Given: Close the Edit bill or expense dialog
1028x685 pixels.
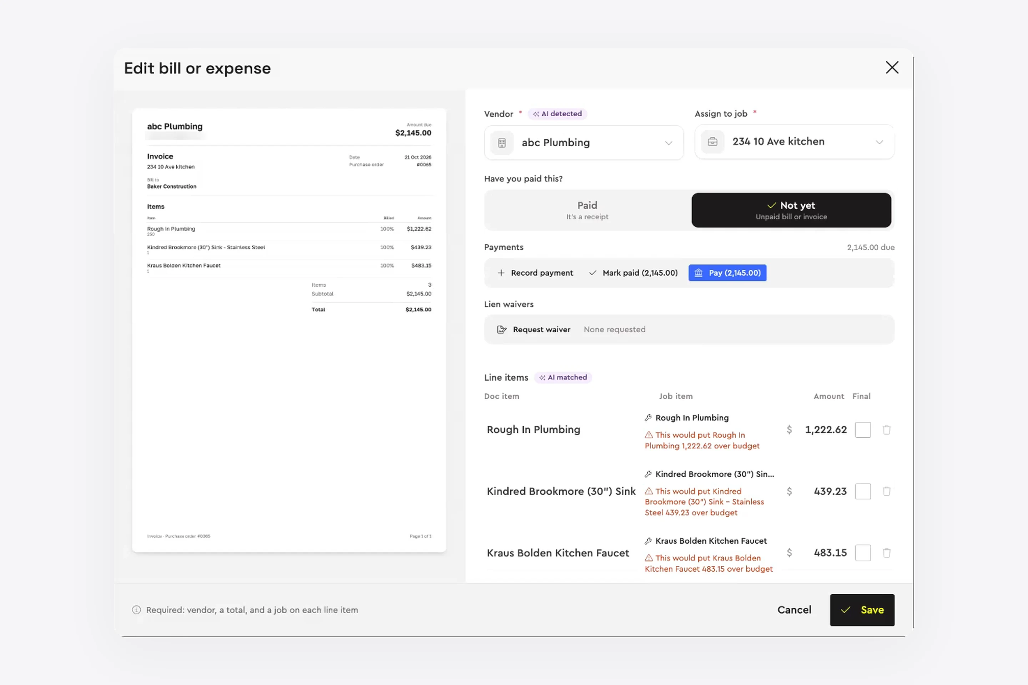Looking at the screenshot, I should 892,68.
